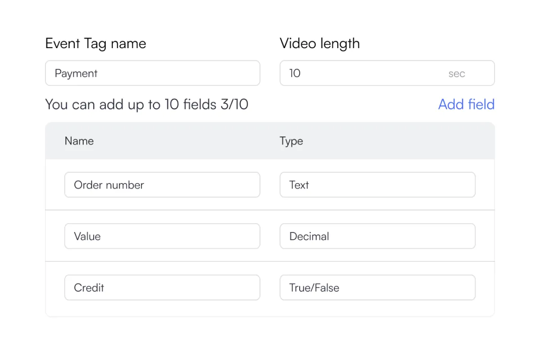Click the number 10 in Video length
The image size is (540, 354).
point(295,73)
